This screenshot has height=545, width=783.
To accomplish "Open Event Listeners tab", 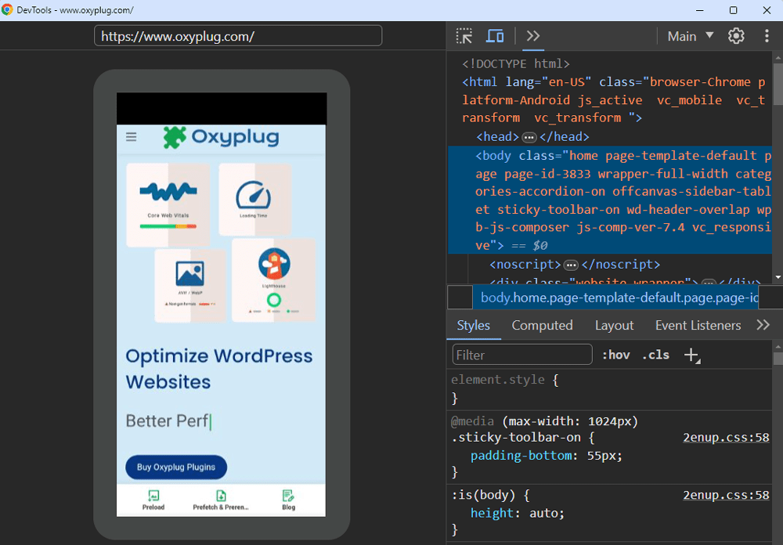I will pyautogui.click(x=698, y=325).
